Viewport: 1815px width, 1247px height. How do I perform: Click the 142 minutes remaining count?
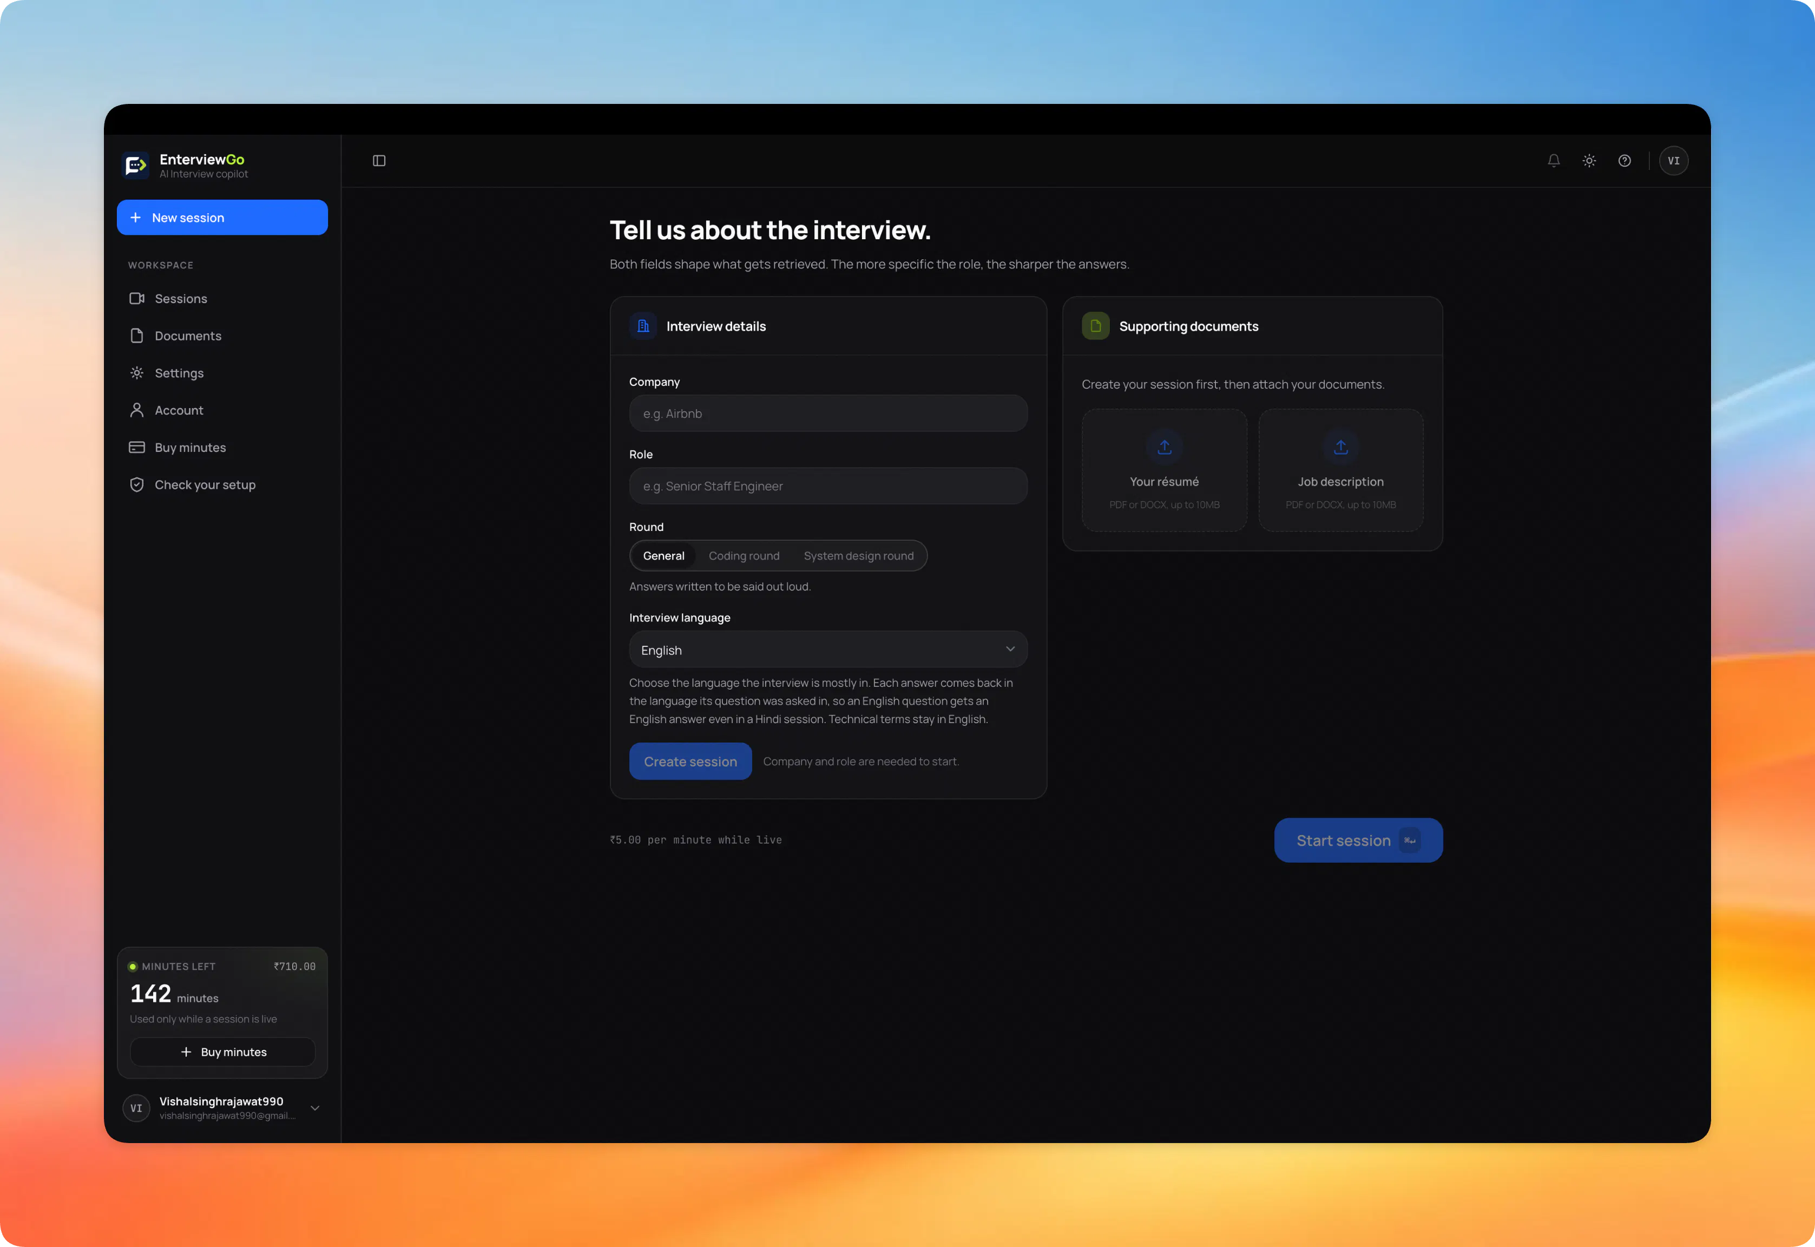click(x=150, y=993)
